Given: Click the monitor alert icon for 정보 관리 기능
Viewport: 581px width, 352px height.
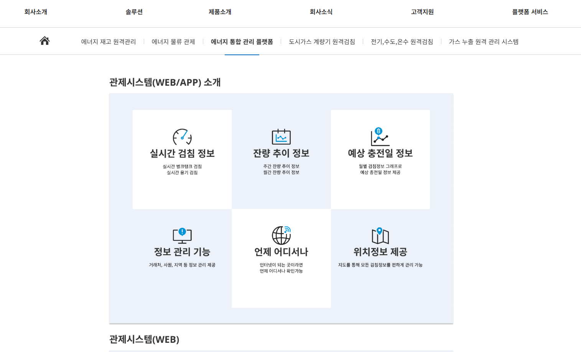Looking at the screenshot, I should click(x=182, y=235).
